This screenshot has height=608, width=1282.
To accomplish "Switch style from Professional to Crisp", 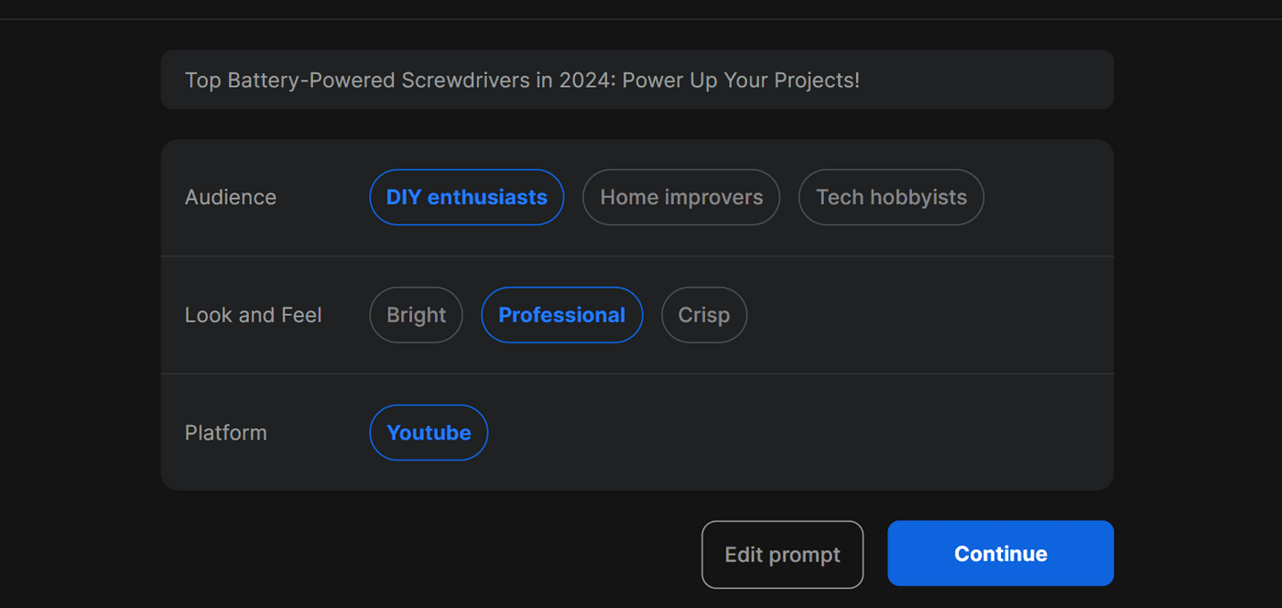I will point(703,315).
